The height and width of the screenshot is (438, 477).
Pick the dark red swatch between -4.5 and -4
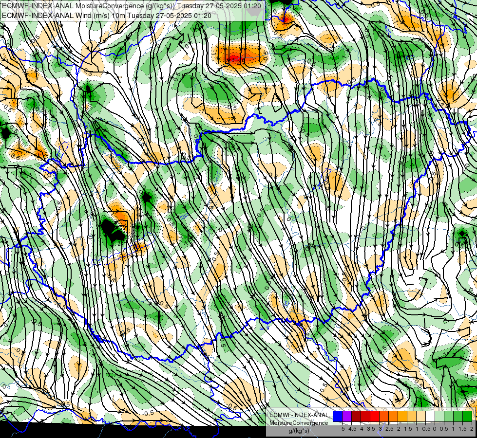click(x=356, y=416)
